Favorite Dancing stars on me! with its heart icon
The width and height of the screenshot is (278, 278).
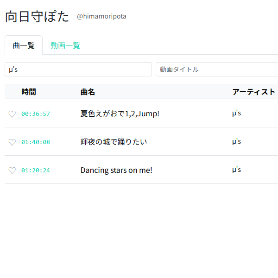12,171
